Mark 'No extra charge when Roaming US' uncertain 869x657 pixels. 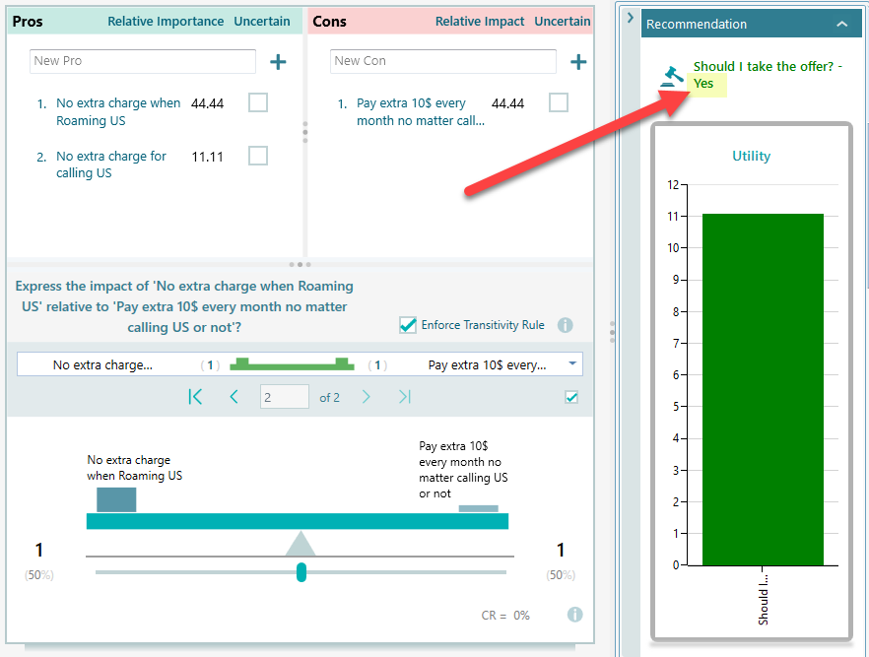258,103
